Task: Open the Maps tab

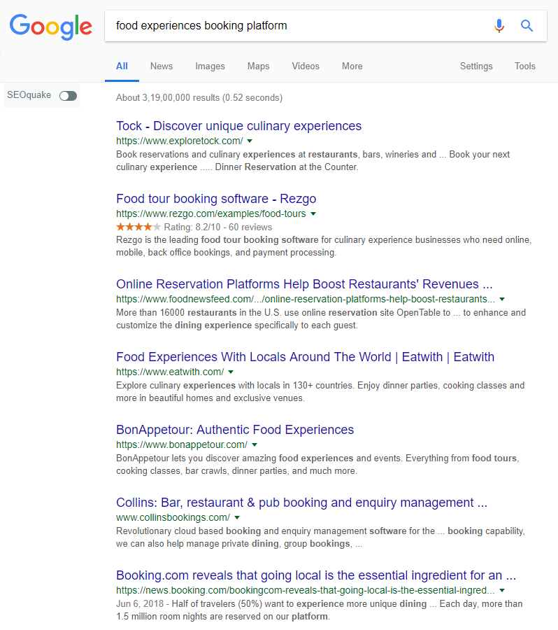Action: (258, 66)
